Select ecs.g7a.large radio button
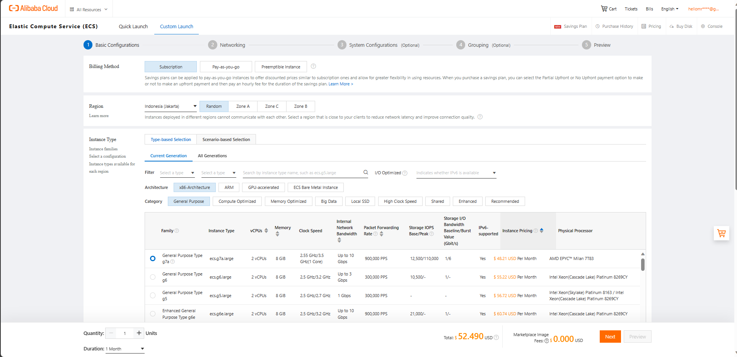 [153, 258]
